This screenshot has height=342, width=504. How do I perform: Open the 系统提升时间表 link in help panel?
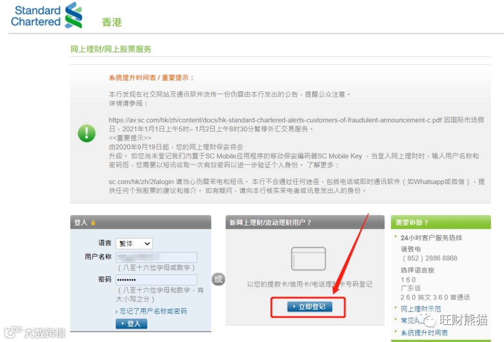[x=424, y=333]
